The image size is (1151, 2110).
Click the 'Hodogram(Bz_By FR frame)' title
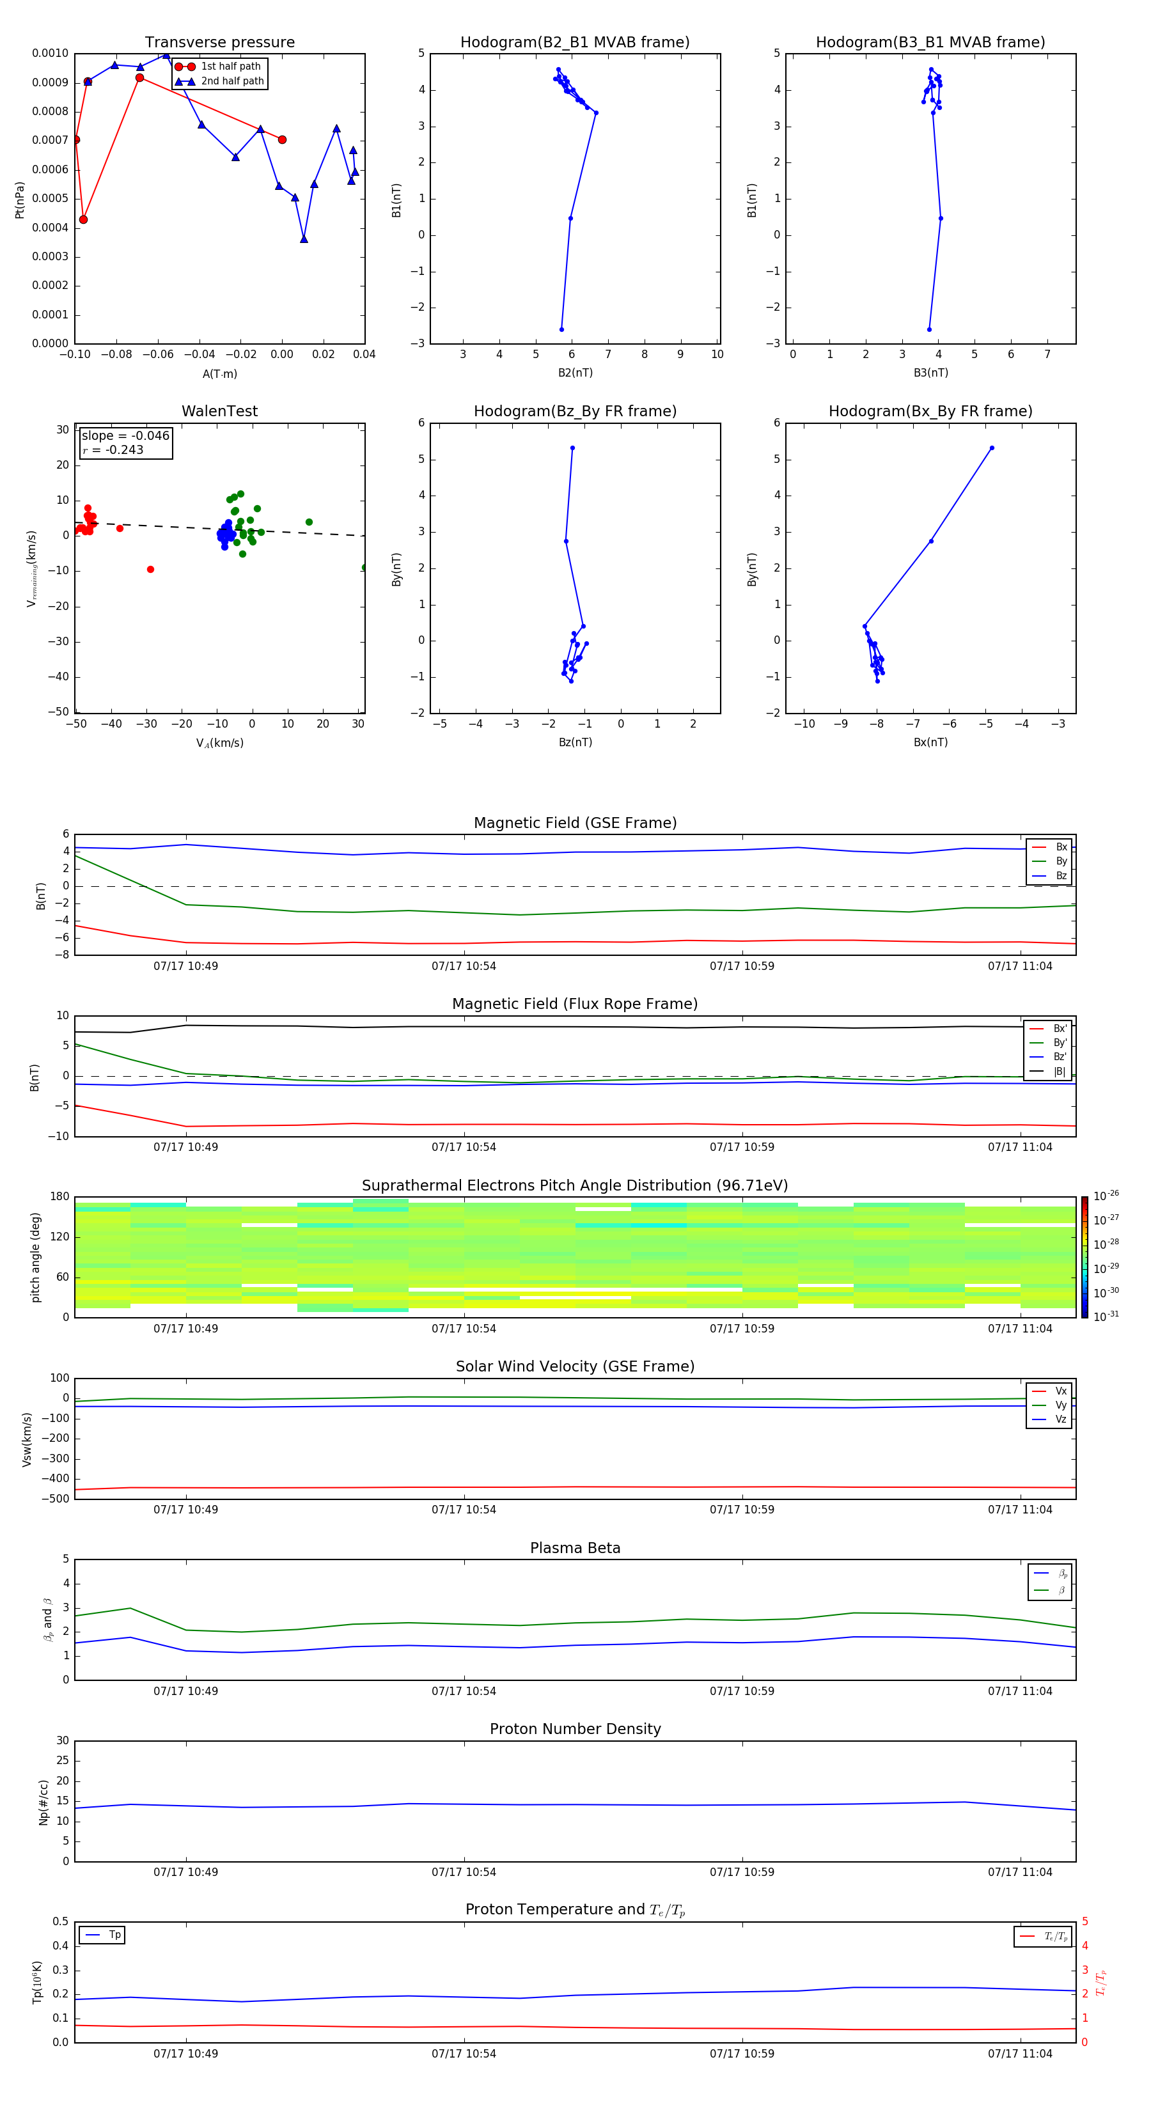575,411
